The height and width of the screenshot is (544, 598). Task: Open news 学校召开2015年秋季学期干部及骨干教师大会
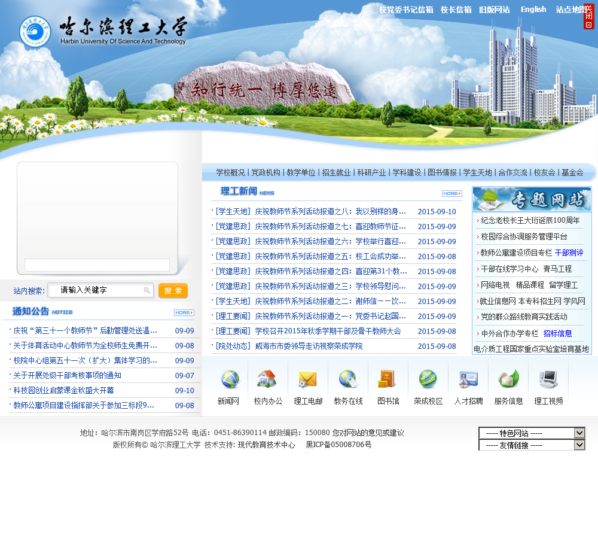328,332
